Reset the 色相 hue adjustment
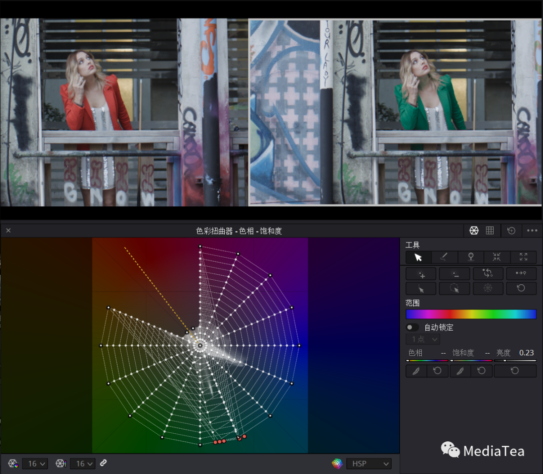543x474 pixels. pyautogui.click(x=437, y=371)
